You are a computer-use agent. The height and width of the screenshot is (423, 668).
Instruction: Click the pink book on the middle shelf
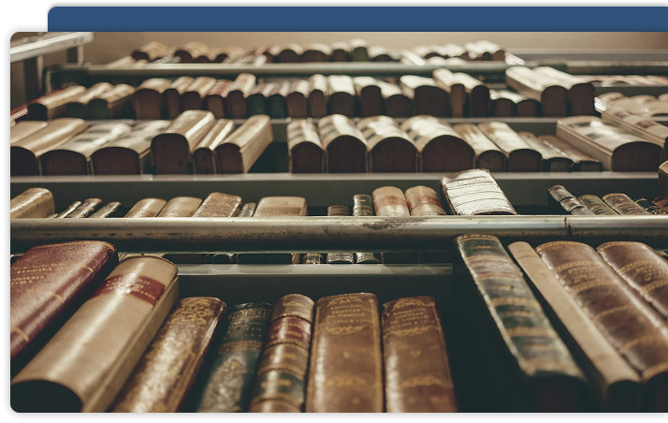[390, 200]
